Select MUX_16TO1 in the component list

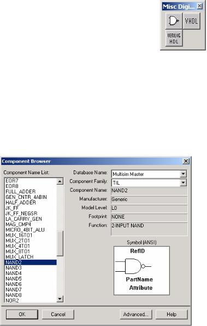tap(31, 235)
